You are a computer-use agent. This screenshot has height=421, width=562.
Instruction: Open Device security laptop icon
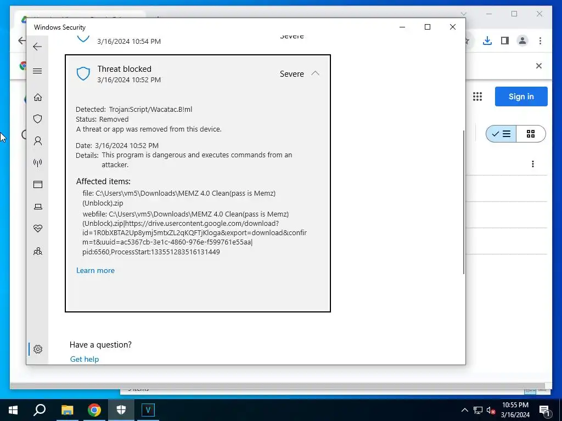pos(38,207)
